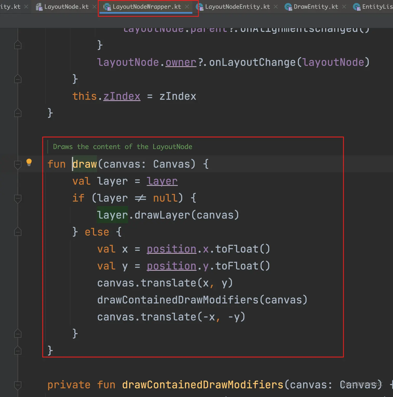Close the LayoutNodeWrapper.kt tab

tap(187, 7)
